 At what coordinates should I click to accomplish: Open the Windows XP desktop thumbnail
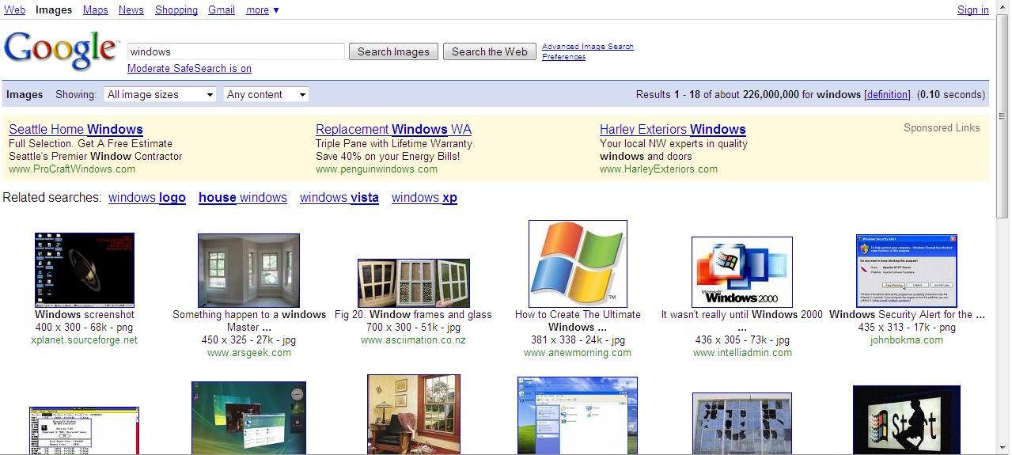click(578, 415)
